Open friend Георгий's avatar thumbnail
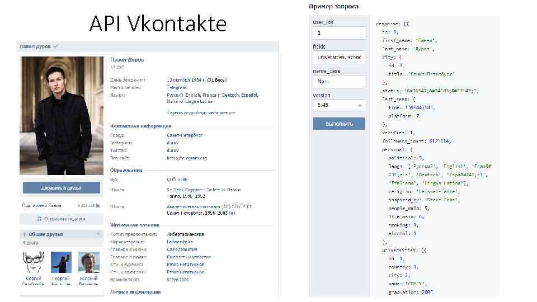537x302 pixels. [x=62, y=262]
